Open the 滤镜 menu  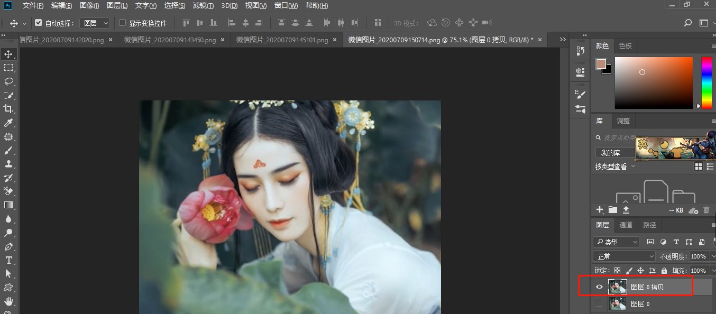pos(204,6)
